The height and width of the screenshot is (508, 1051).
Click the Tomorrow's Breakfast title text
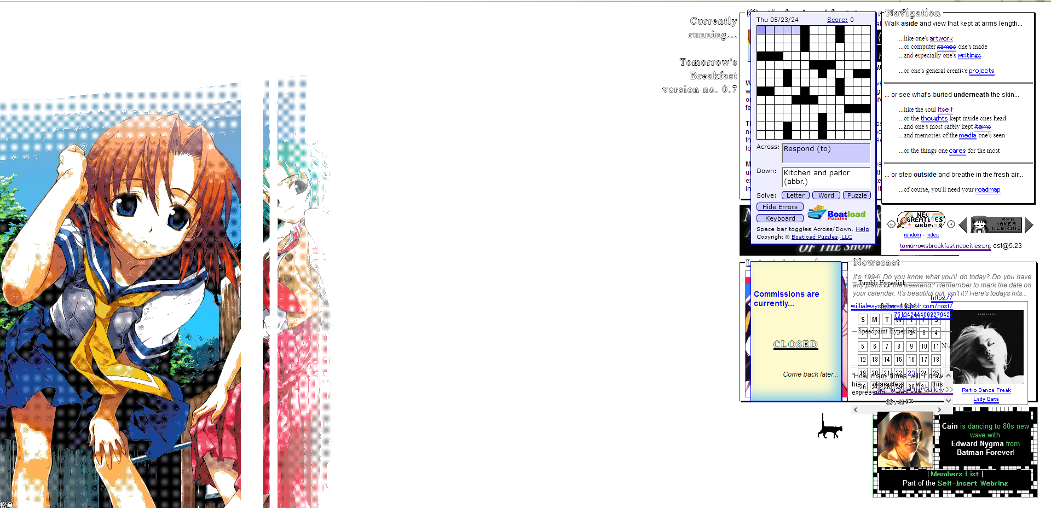click(x=709, y=69)
